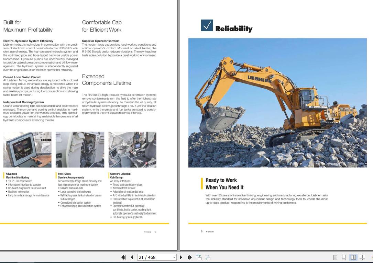Screen dimensions: 373x263
Task: Go to the previous page
Action: point(132,257)
